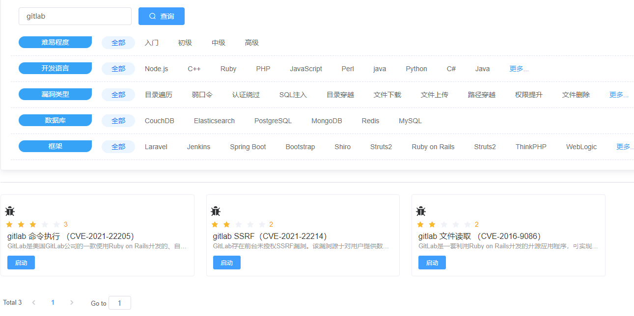
Task: Filter language by PHP
Action: [263, 69]
